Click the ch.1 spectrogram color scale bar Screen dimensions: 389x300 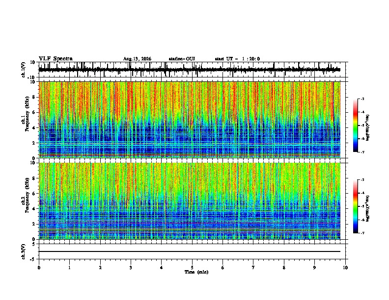tap(355, 125)
